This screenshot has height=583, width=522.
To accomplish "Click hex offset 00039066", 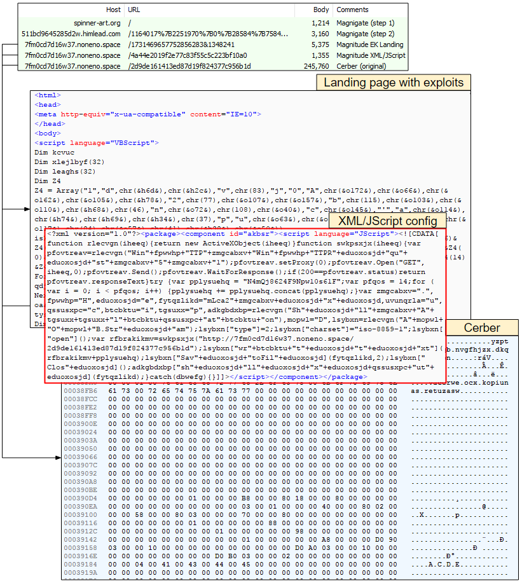I will [80, 457].
